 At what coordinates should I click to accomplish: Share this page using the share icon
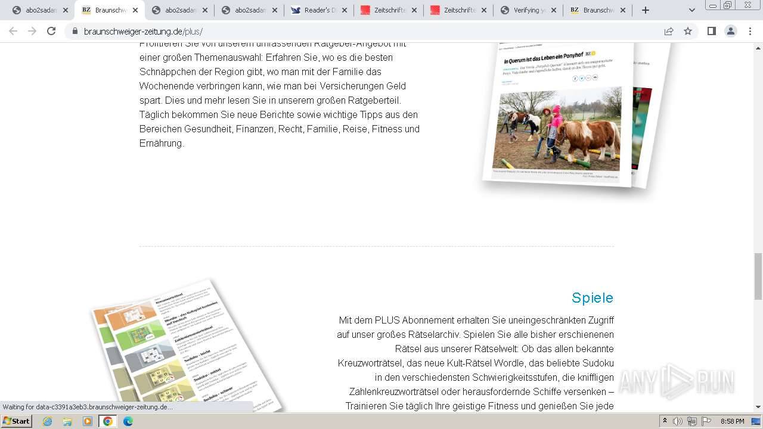(x=669, y=31)
